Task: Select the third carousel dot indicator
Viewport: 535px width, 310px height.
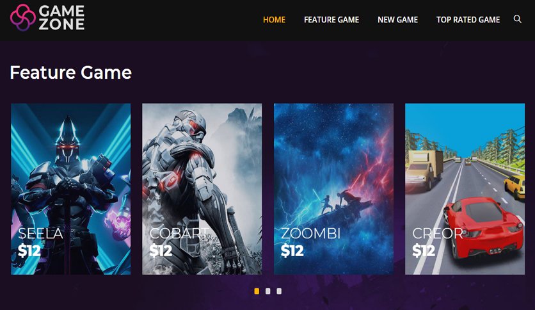Action: (x=279, y=291)
